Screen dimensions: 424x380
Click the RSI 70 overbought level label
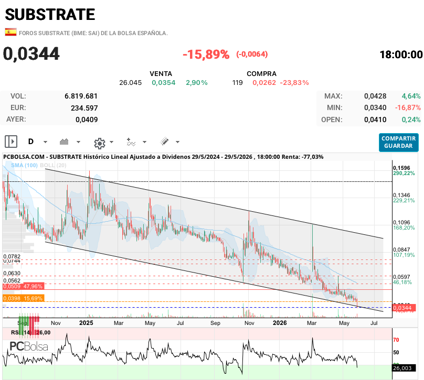coord(396,340)
